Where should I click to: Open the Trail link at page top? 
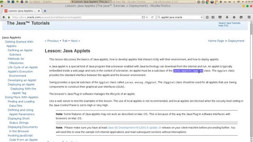point(65,41)
